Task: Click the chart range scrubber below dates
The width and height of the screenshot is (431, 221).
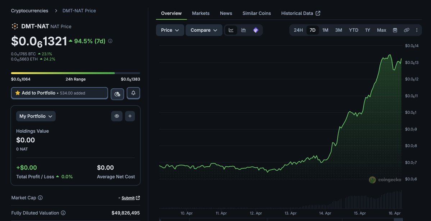Action: coord(281,219)
